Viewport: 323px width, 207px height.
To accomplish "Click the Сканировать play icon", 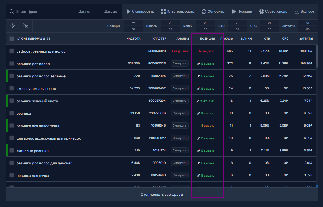I will coord(128,12).
